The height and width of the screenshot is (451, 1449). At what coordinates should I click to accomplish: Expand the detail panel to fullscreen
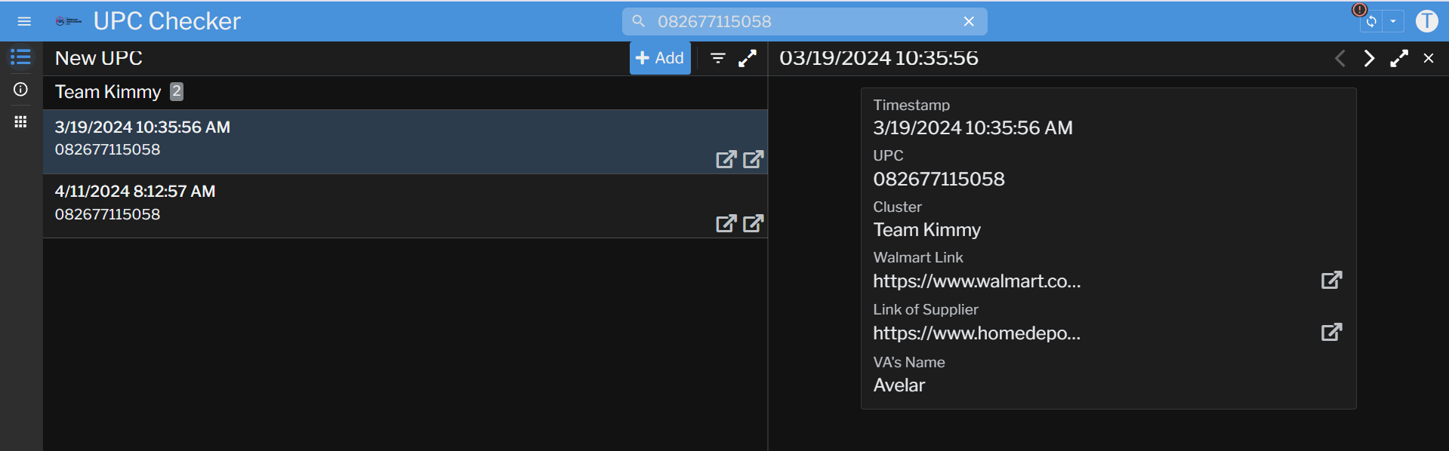[1398, 58]
